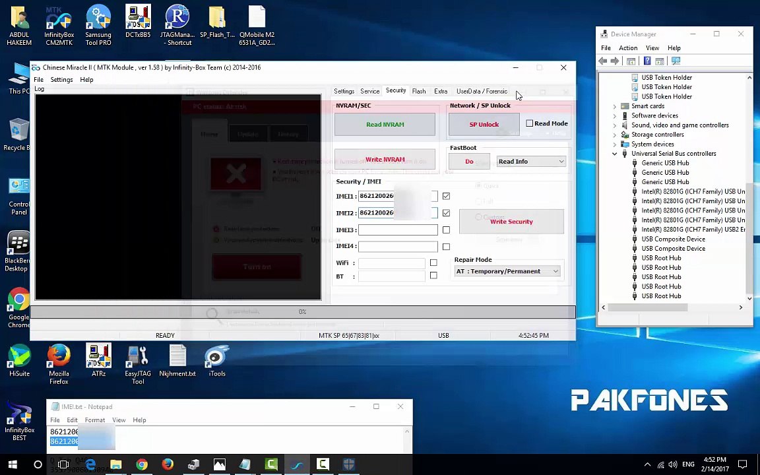Open Settings menu in Chinese Miracle menubar
Screen dimensions: 760x475
[61, 79]
